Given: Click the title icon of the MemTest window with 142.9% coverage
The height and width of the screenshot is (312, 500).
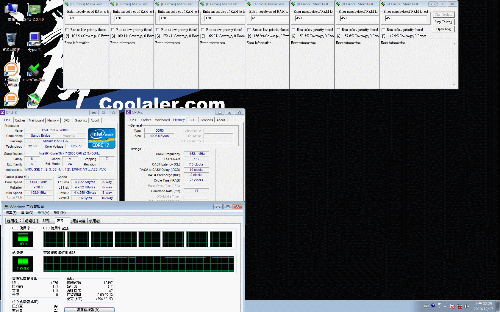Looking at the screenshot, I should (x=383, y=4).
